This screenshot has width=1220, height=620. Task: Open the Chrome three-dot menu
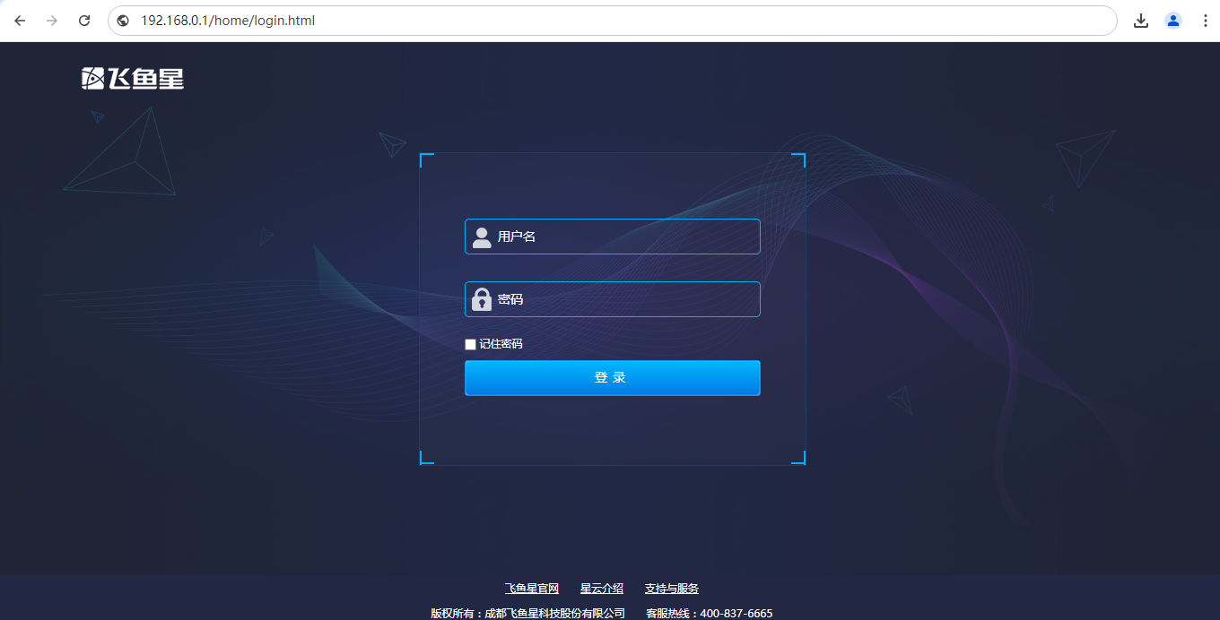pos(1205,21)
